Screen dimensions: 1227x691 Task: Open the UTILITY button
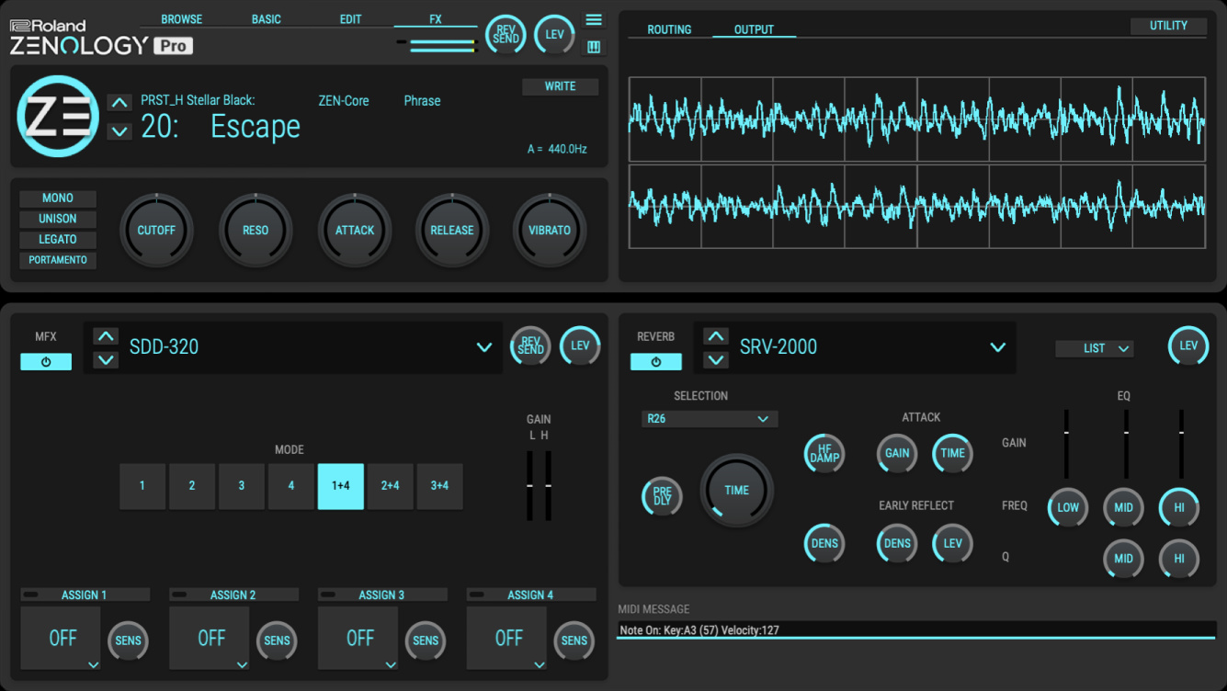[x=1168, y=26]
